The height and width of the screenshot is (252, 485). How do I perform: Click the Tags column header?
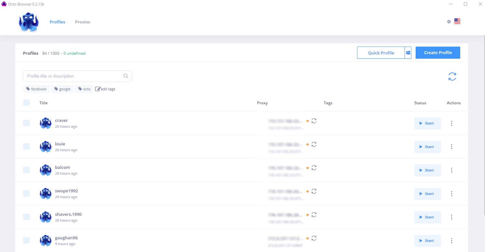coord(328,103)
